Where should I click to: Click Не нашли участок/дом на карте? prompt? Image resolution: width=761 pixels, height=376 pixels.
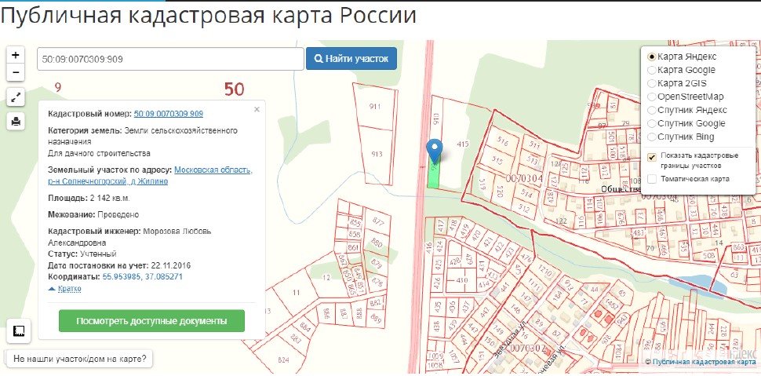pos(79,359)
